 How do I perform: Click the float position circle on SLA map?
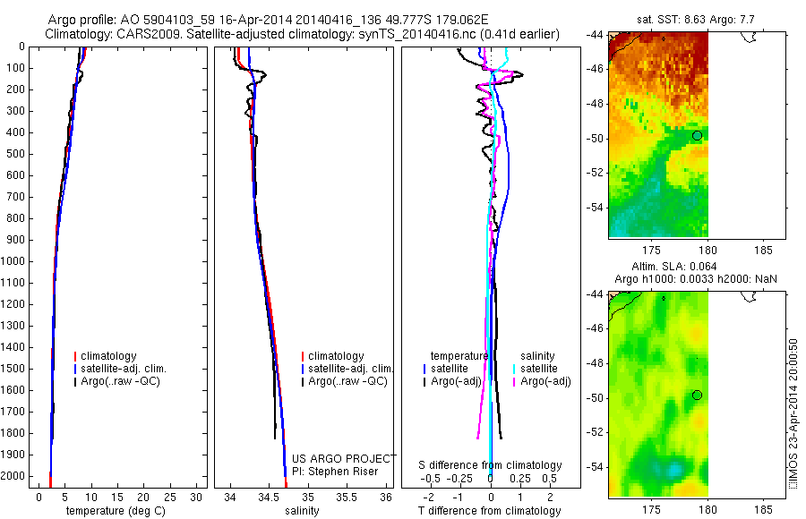pos(697,396)
